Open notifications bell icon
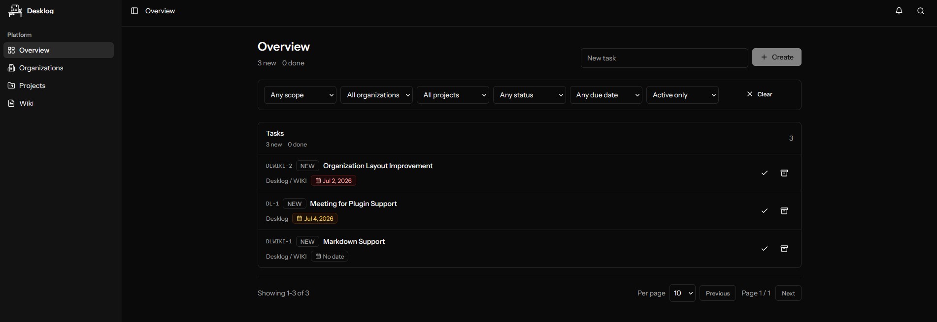Screen dimensions: 937x322 pyautogui.click(x=899, y=11)
